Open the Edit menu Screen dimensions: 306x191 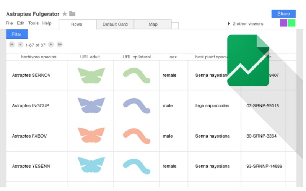(21, 23)
